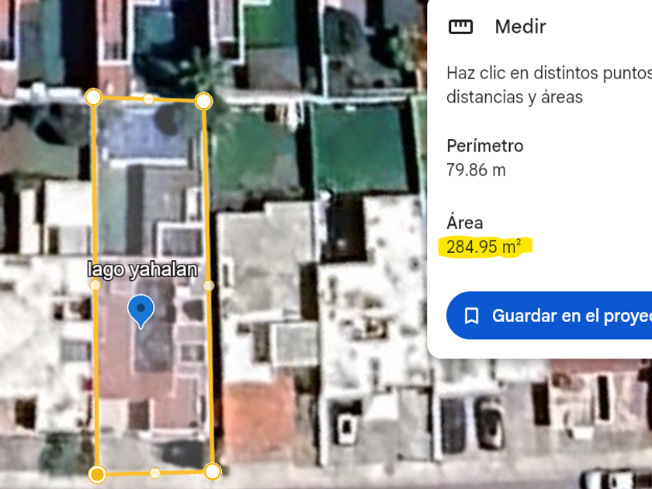
Task: Select the midpoint handle on the left edge
Action: pos(95,285)
